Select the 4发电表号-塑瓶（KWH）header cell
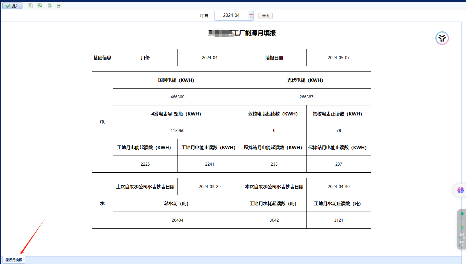The image size is (466, 264). click(177, 114)
